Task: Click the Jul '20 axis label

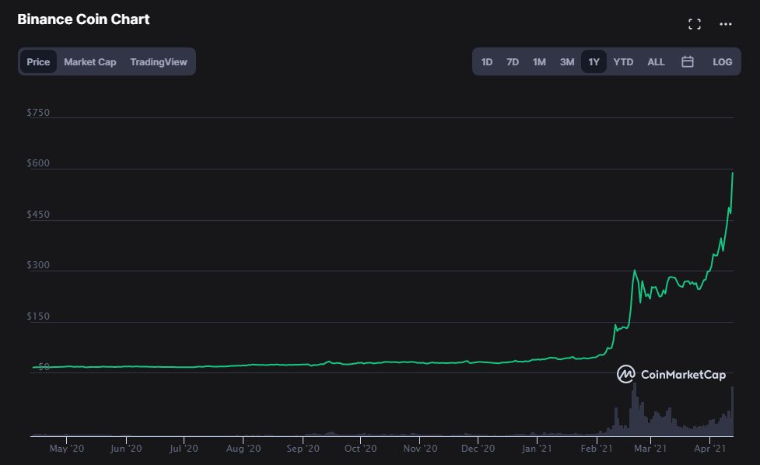Action: pos(184,449)
